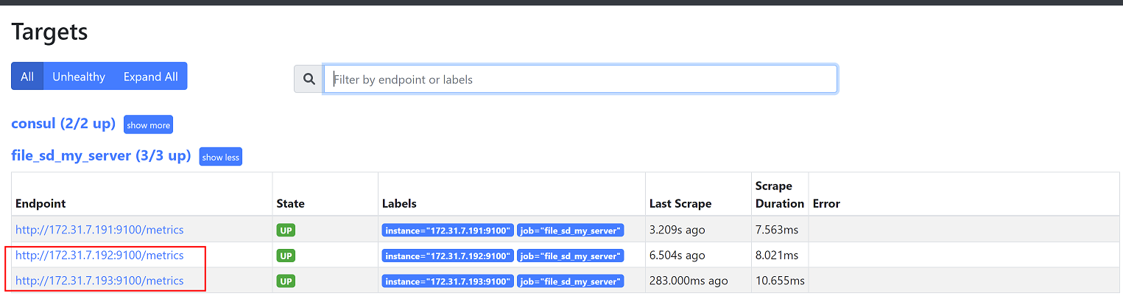Collapse file_sd_my_server with show less
Image resolution: width=1123 pixels, height=299 pixels.
click(x=220, y=157)
